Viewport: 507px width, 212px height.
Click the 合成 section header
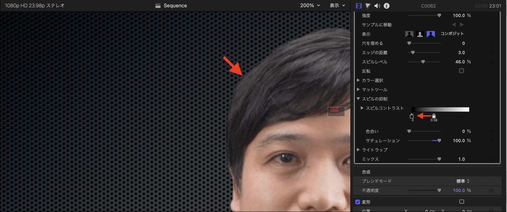(366, 172)
